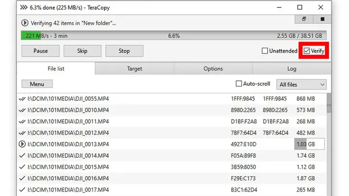Click the 1.87 GB size value
Viewport: 349px width, 196px height.
pyautogui.click(x=305, y=178)
